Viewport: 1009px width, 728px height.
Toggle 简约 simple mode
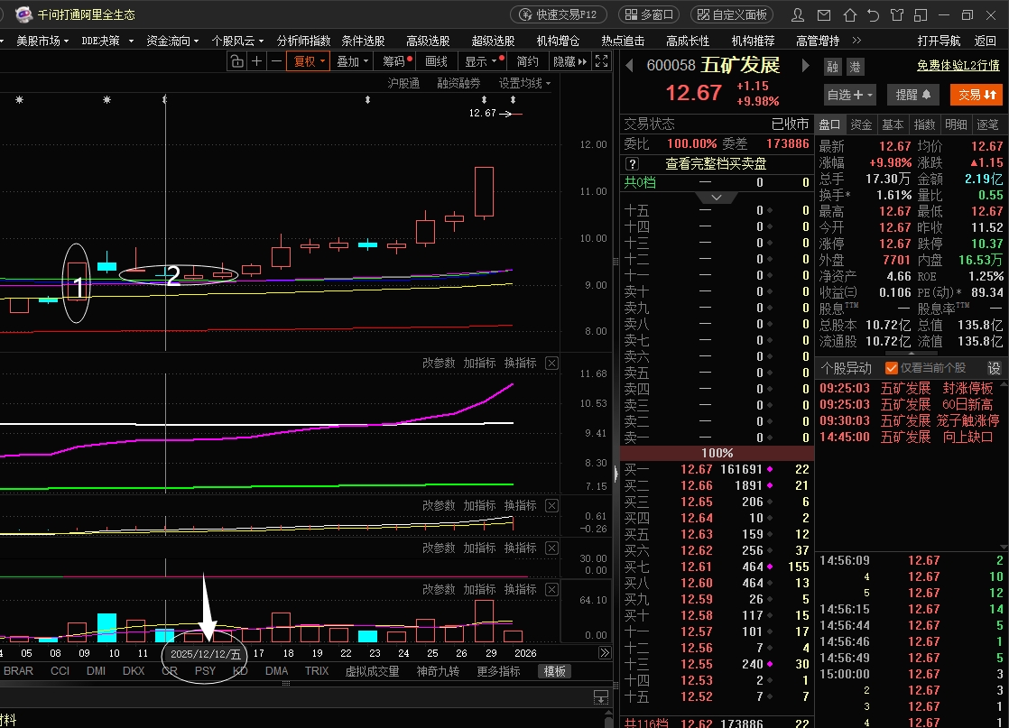point(528,61)
